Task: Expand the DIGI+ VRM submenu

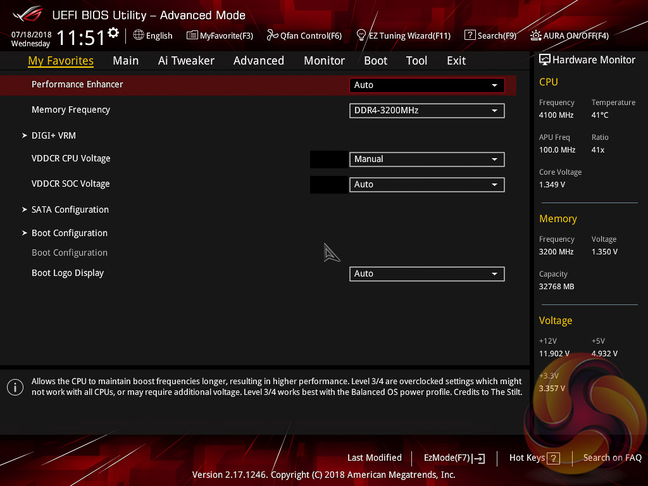Action: click(x=54, y=135)
